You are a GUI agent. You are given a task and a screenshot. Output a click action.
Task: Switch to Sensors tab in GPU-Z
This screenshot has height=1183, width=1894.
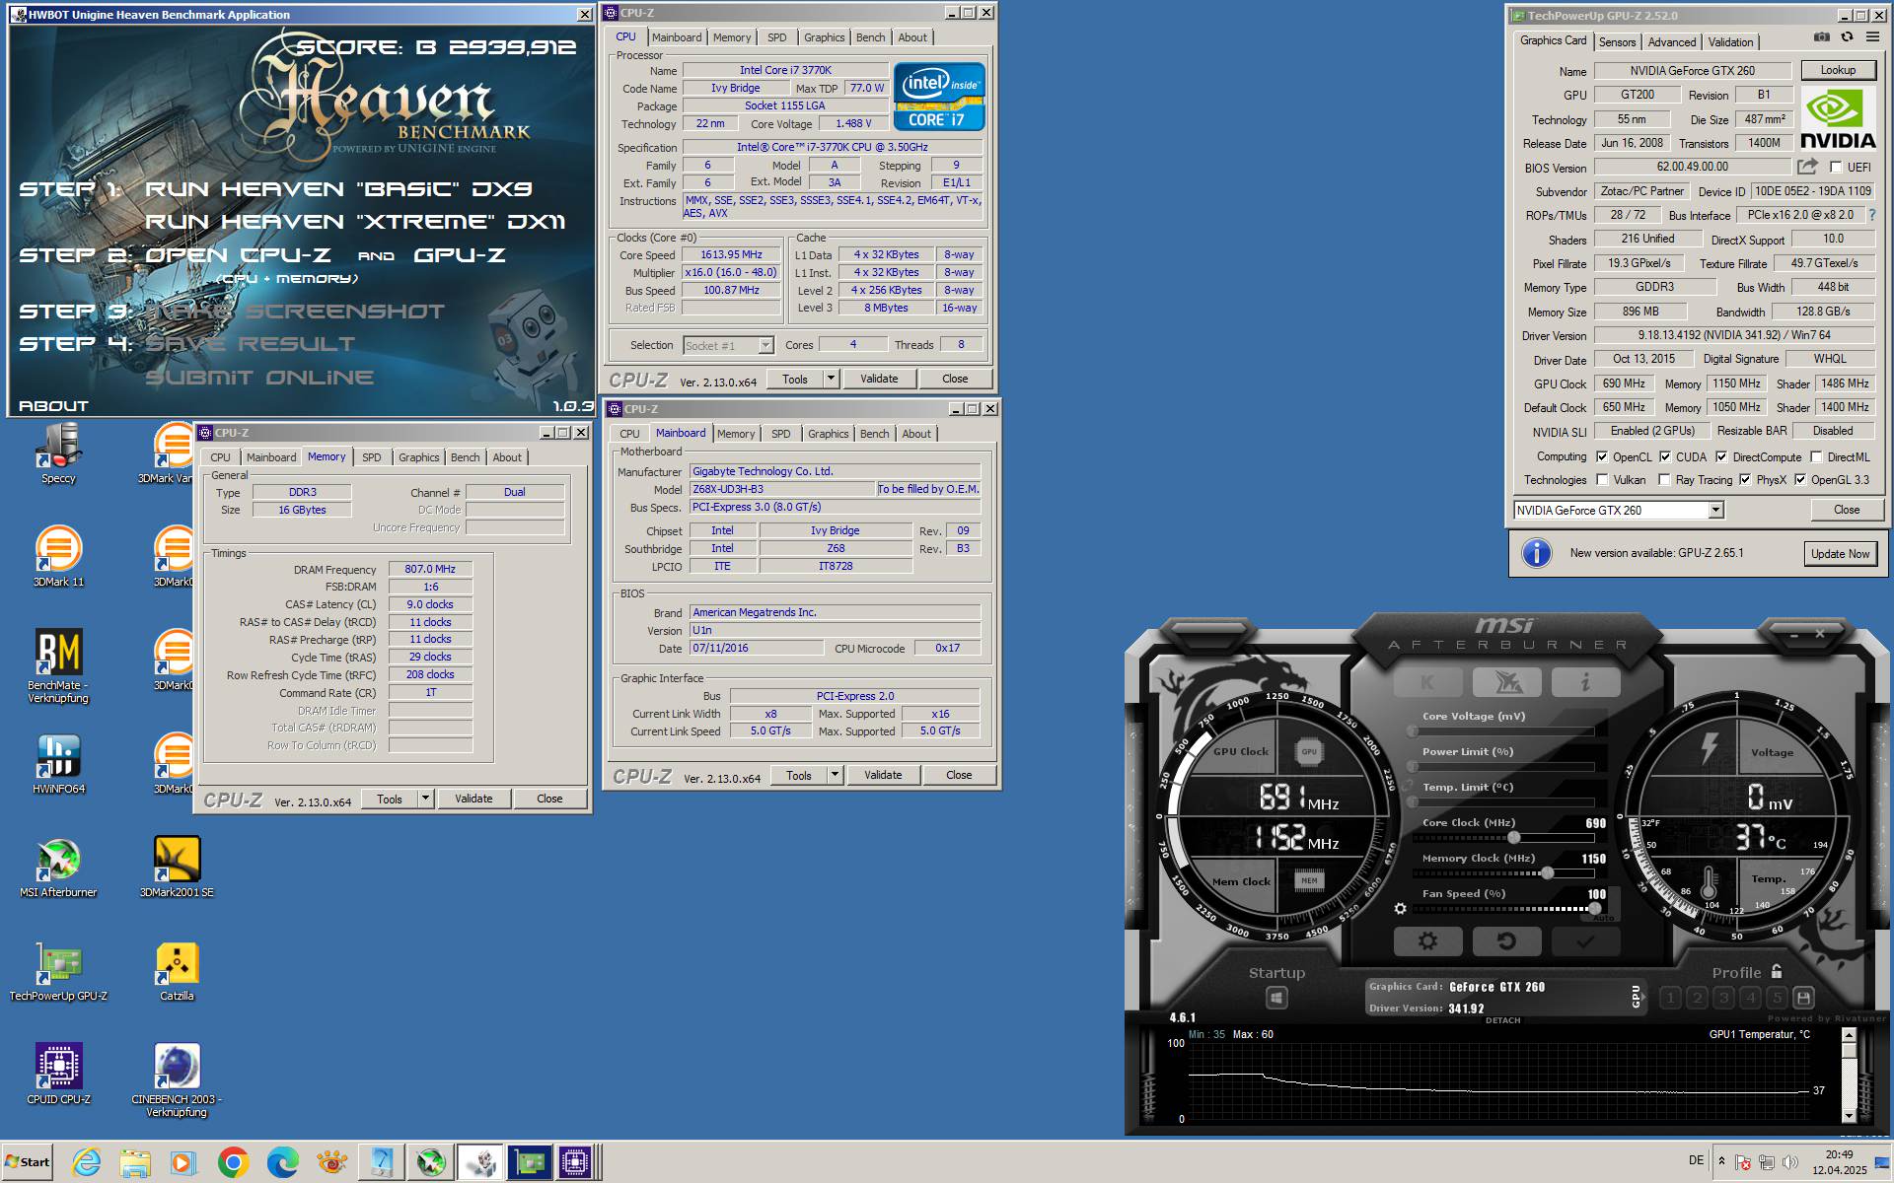(x=1617, y=41)
